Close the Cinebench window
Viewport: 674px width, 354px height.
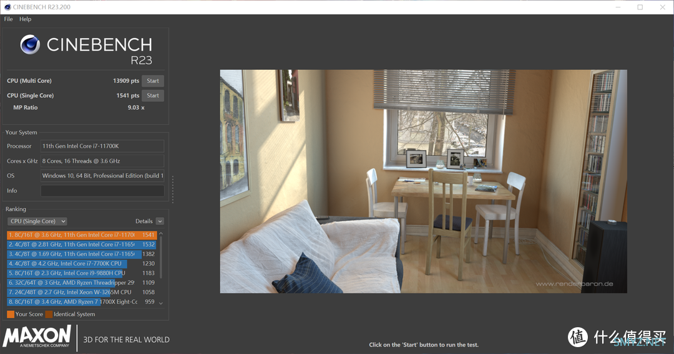(662, 7)
